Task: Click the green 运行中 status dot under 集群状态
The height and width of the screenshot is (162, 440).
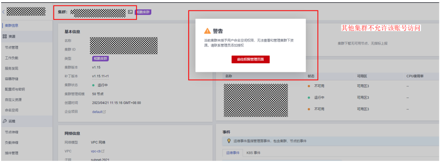Action: coord(93,85)
